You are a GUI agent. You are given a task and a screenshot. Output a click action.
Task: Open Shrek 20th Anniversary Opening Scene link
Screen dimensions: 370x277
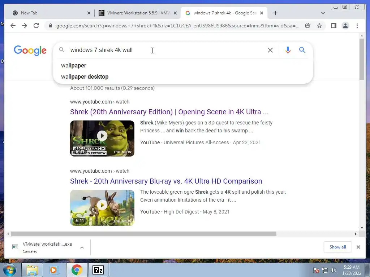(169, 112)
